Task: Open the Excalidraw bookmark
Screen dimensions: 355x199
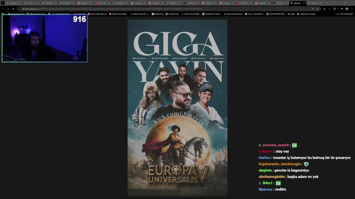Action: 212,14
